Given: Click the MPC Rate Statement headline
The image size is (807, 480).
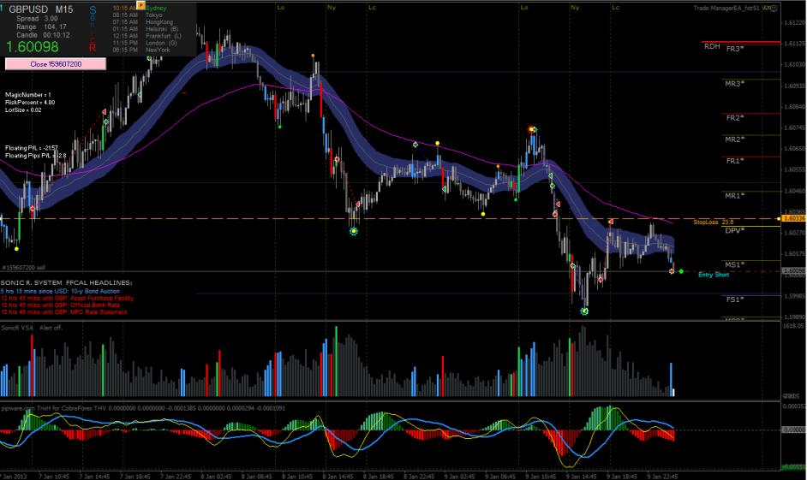Looking at the screenshot, I should [64, 312].
